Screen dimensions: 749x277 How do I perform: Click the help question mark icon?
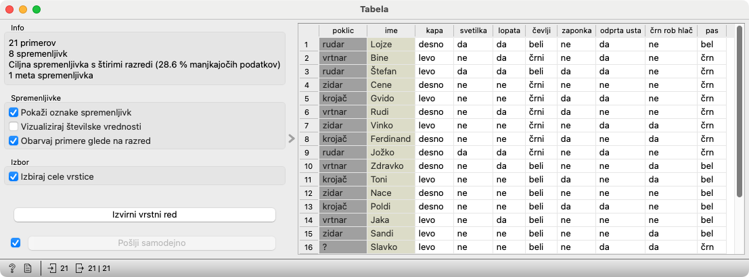coord(12,268)
